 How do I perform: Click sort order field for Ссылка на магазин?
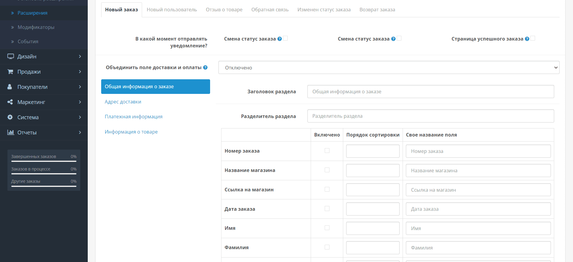tap(373, 190)
